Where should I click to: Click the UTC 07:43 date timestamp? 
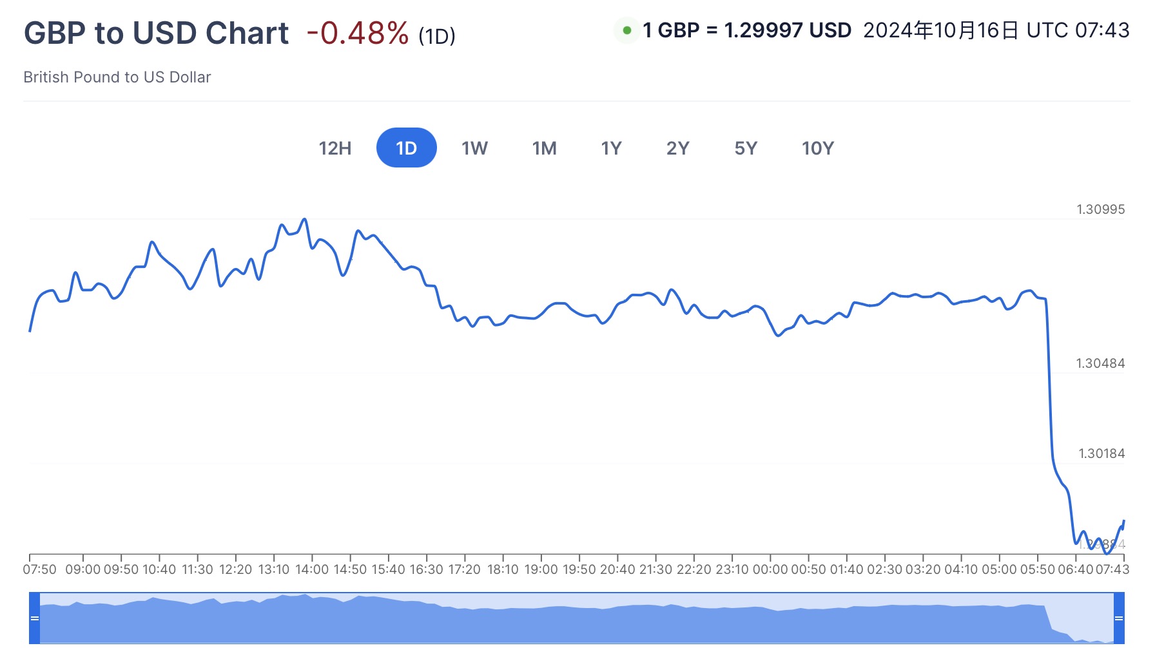point(996,30)
